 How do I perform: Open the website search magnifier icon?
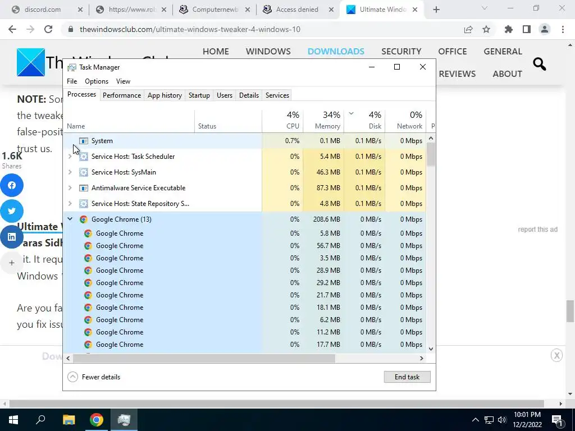[x=539, y=64]
